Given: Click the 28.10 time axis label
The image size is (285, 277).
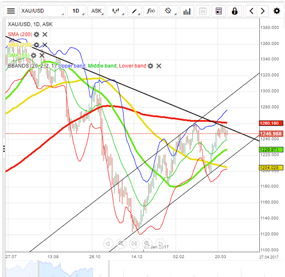Looking at the screenshot, I should pos(95,257).
